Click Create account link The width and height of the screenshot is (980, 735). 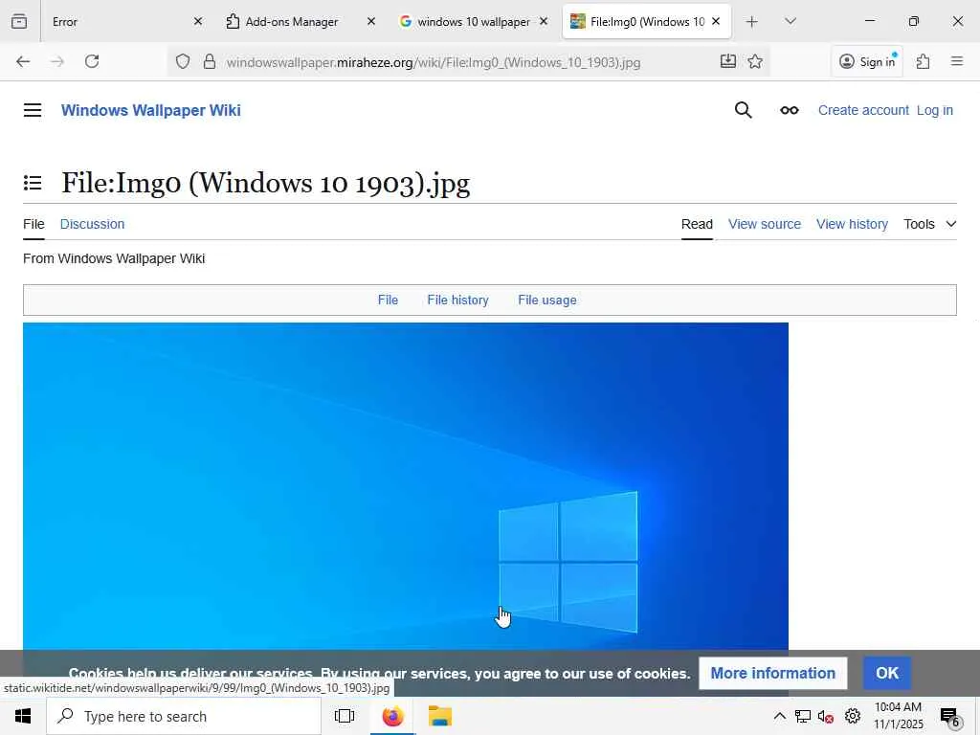(863, 110)
